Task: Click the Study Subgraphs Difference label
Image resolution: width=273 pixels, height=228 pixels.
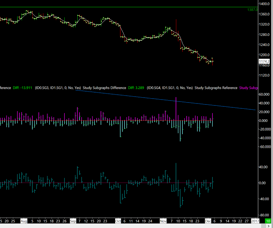Action: (104, 88)
